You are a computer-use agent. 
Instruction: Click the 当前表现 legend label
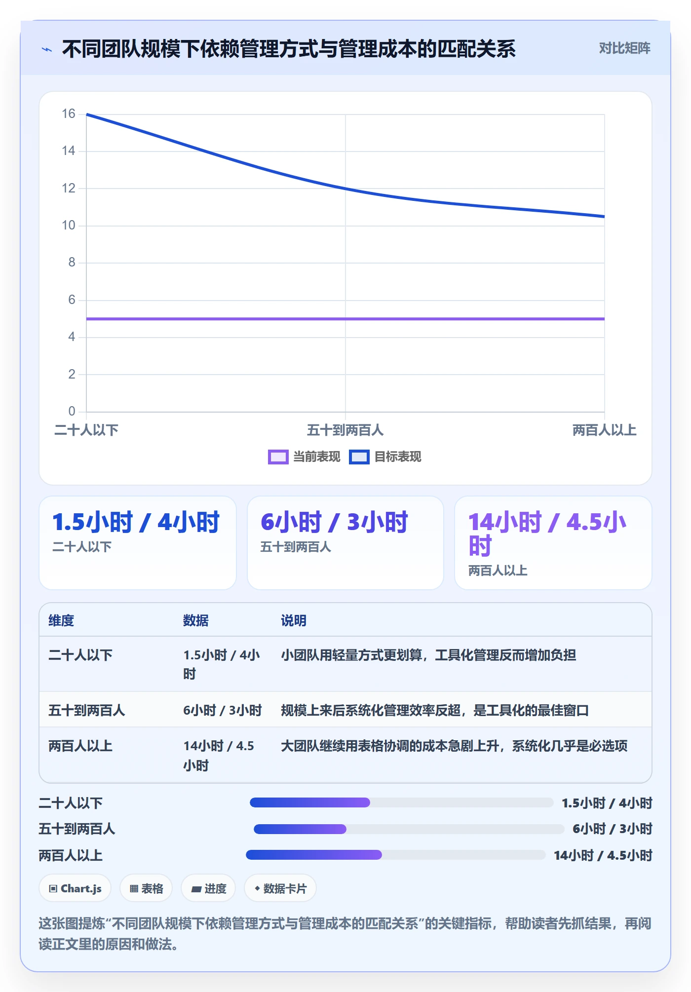coord(317,457)
